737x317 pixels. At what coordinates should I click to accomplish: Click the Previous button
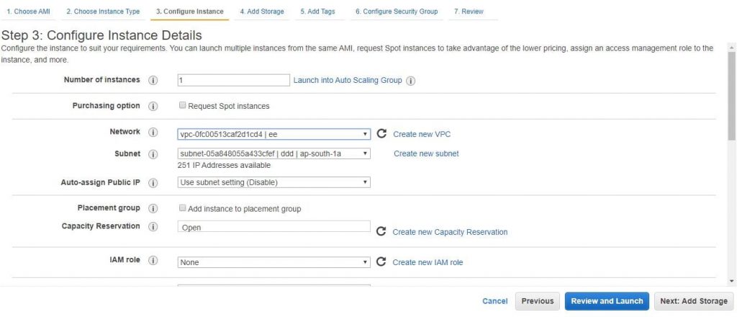coord(537,301)
